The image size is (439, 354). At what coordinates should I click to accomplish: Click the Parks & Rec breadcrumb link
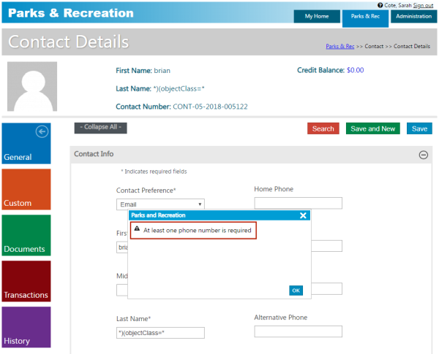click(x=340, y=46)
